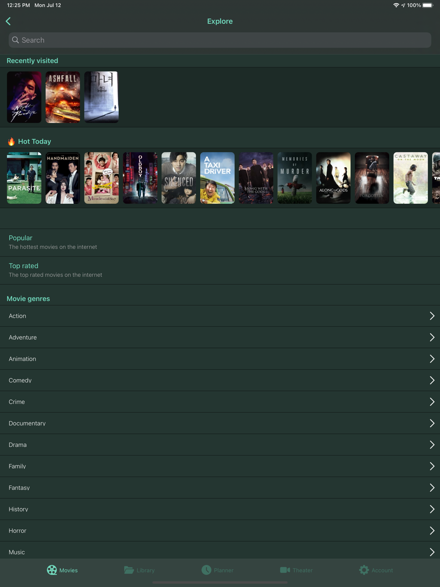Expand the Crime genre chevron
Image resolution: width=440 pixels, height=587 pixels.
coord(432,402)
